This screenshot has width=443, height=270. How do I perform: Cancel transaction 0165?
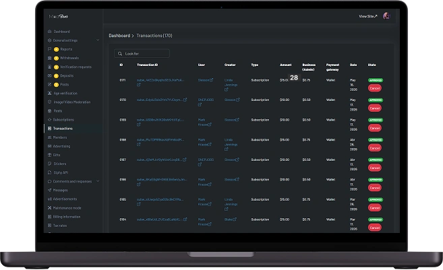coord(375,207)
